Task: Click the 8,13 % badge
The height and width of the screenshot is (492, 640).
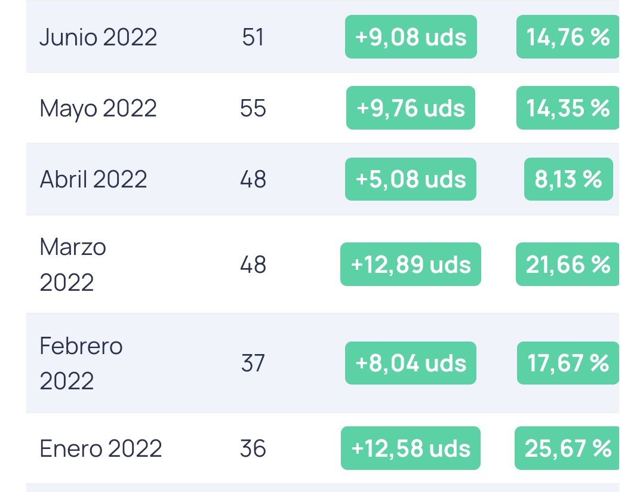Action: tap(568, 179)
